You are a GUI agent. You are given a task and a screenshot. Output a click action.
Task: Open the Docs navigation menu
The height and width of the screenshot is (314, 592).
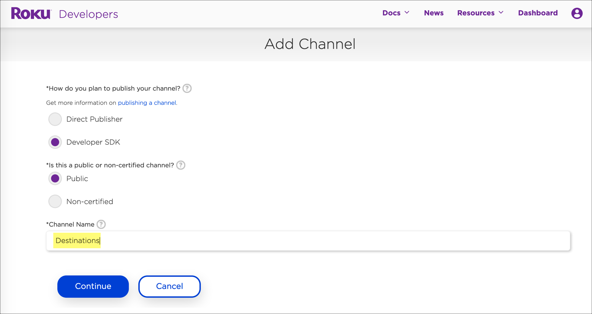pyautogui.click(x=391, y=13)
